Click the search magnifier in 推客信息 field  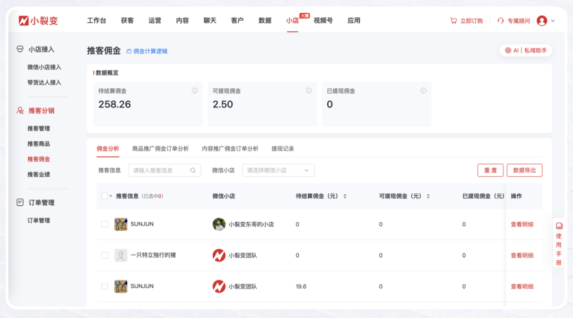[x=193, y=170]
